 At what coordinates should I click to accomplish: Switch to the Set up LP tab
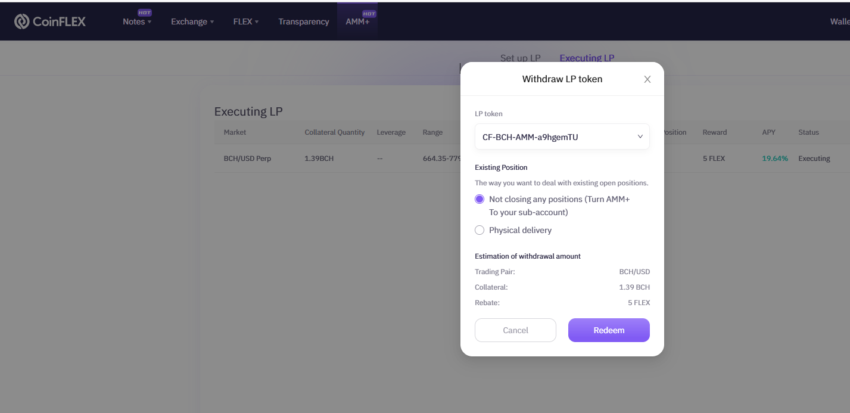[521, 58]
